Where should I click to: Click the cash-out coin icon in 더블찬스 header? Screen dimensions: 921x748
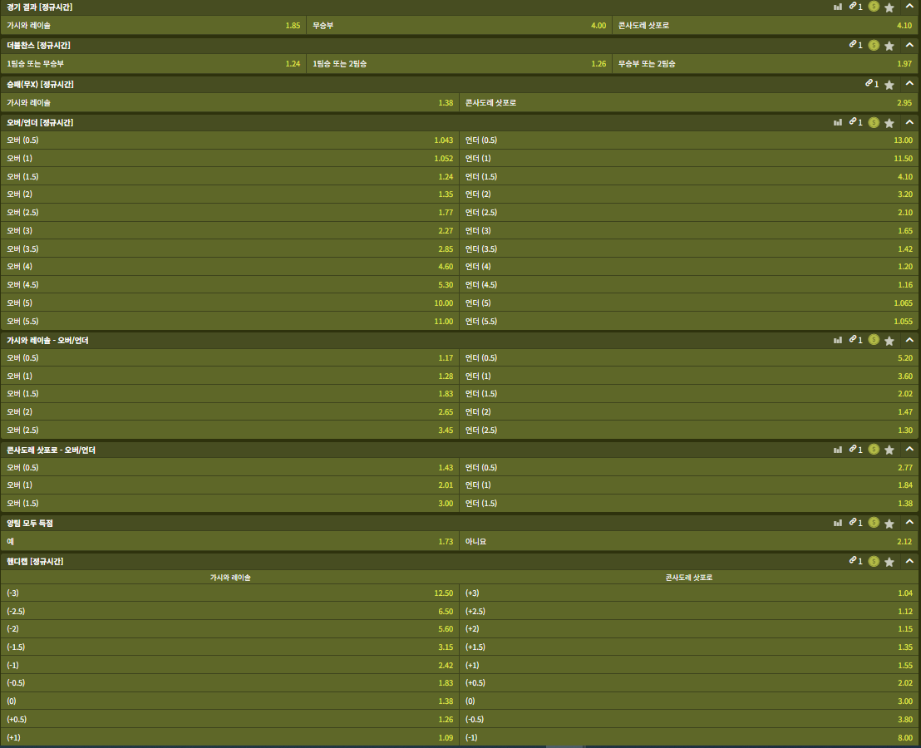click(x=874, y=45)
